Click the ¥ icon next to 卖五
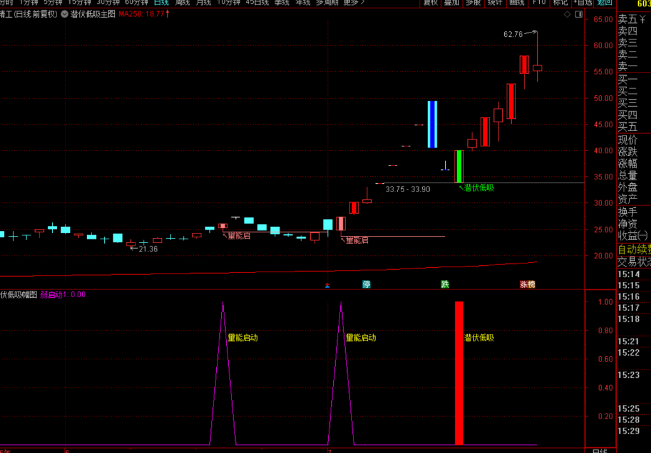The image size is (651, 453). pos(642,18)
